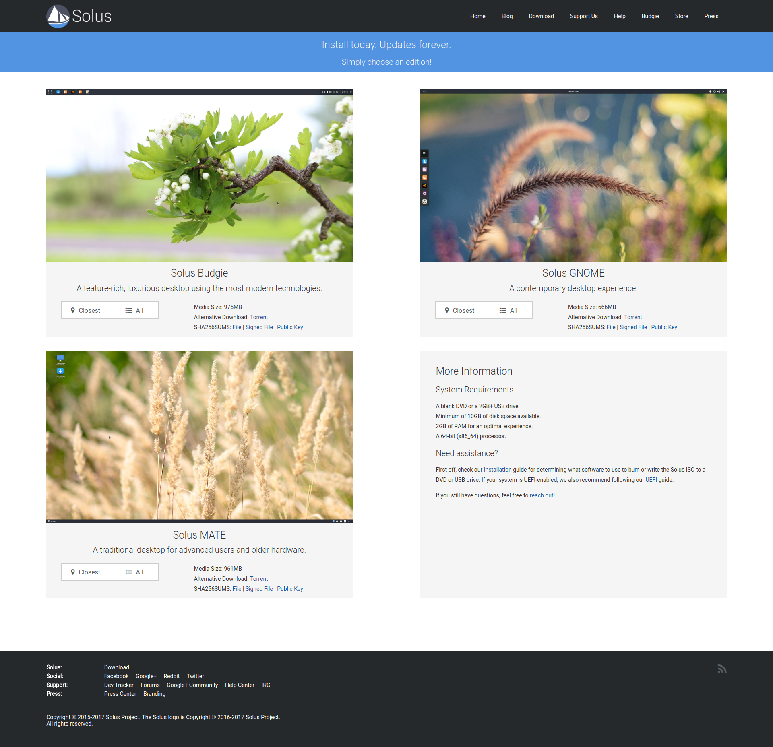Image resolution: width=773 pixels, height=747 pixels.
Task: Click the Solus MATE heading
Action: tap(199, 535)
